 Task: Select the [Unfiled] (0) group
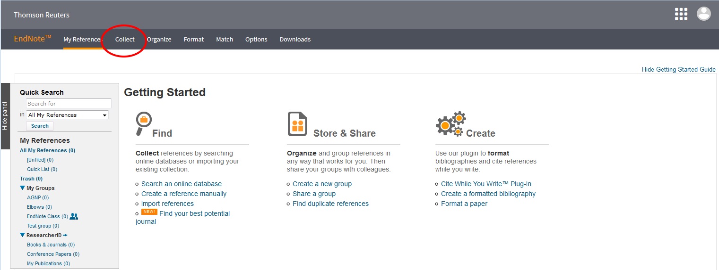pyautogui.click(x=40, y=160)
